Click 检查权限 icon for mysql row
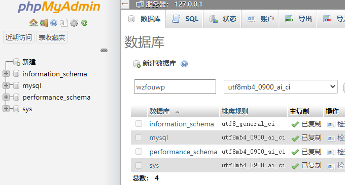Screen dimensions: 345x185 331,138
